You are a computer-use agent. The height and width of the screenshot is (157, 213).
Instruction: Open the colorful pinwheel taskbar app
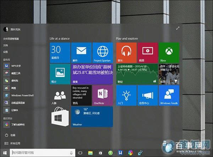pyautogui.click(x=130, y=153)
